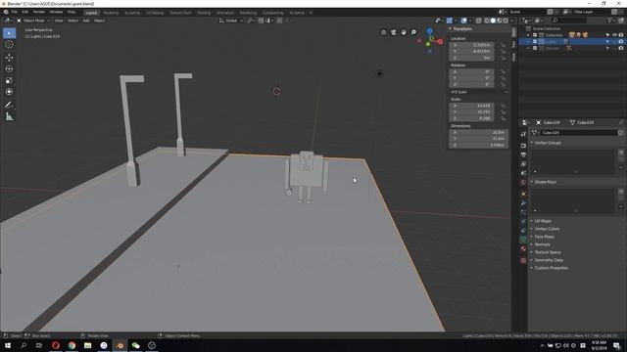627x352 pixels.
Task: Open Opera browser from taskbar
Action: [56, 345]
